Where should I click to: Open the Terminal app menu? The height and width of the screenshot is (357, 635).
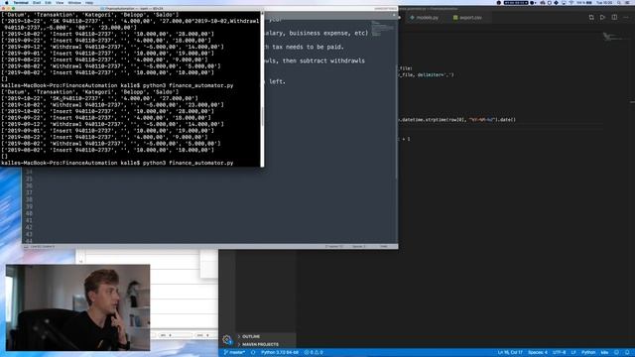click(x=21, y=2)
